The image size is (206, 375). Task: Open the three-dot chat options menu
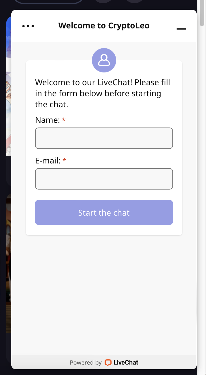28,26
